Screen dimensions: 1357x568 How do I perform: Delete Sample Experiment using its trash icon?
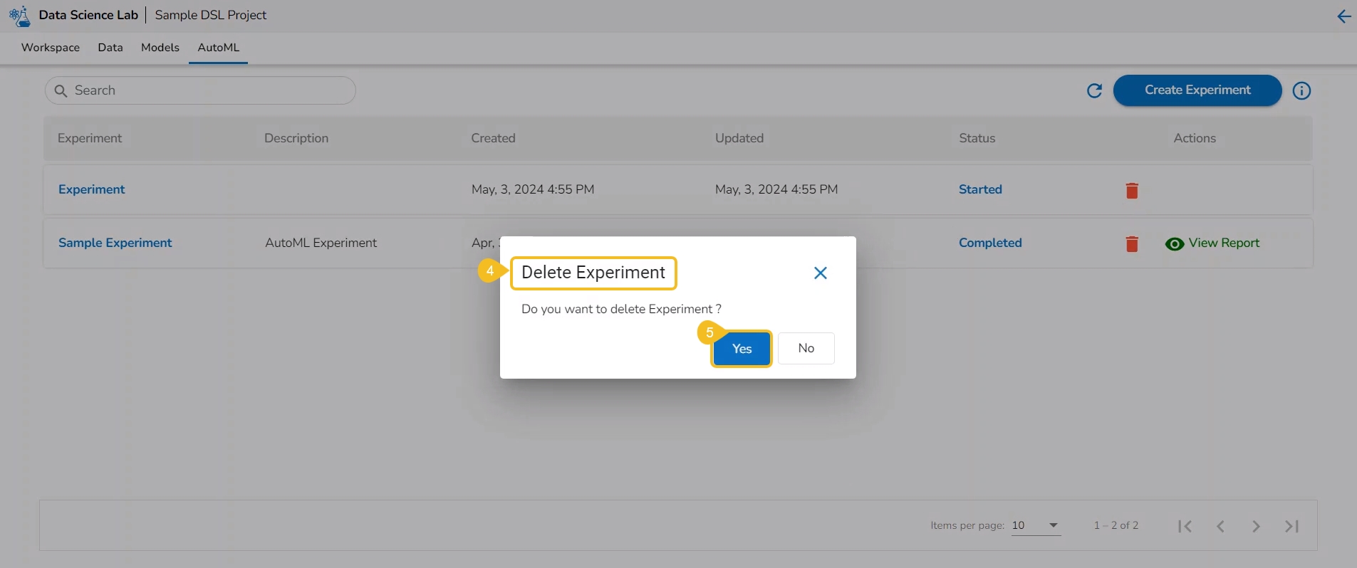[1131, 244]
